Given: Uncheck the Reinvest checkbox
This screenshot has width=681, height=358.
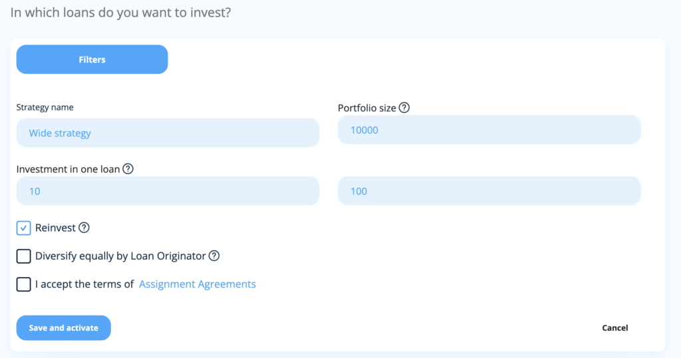Looking at the screenshot, I should pyautogui.click(x=23, y=228).
